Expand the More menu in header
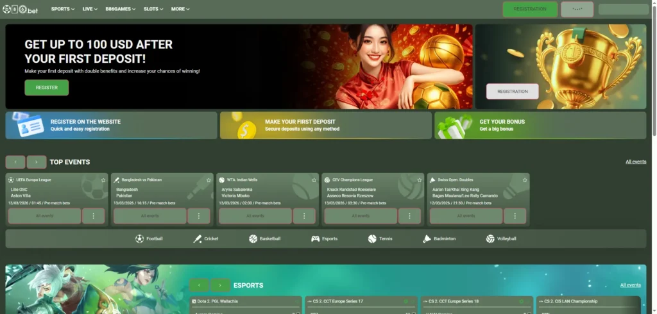 180,9
